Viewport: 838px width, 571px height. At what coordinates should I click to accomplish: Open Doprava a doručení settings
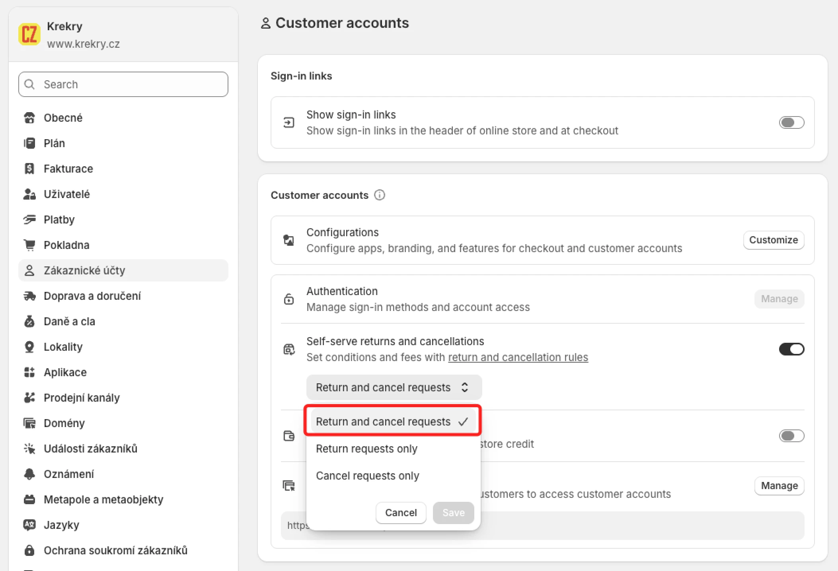[x=123, y=296]
